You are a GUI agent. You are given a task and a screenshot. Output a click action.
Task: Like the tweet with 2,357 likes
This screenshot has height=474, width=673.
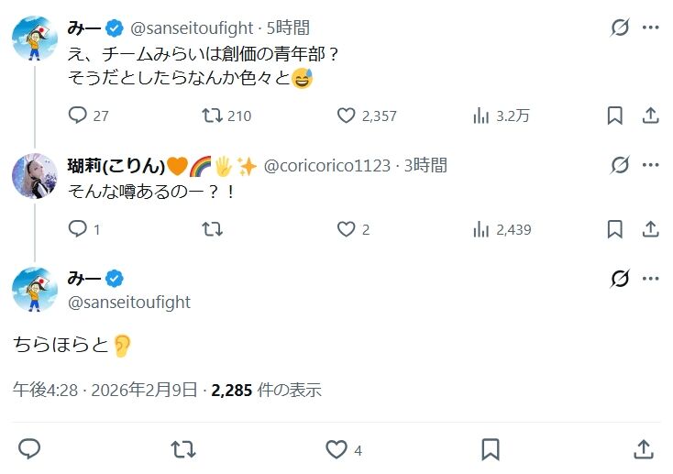click(x=346, y=116)
